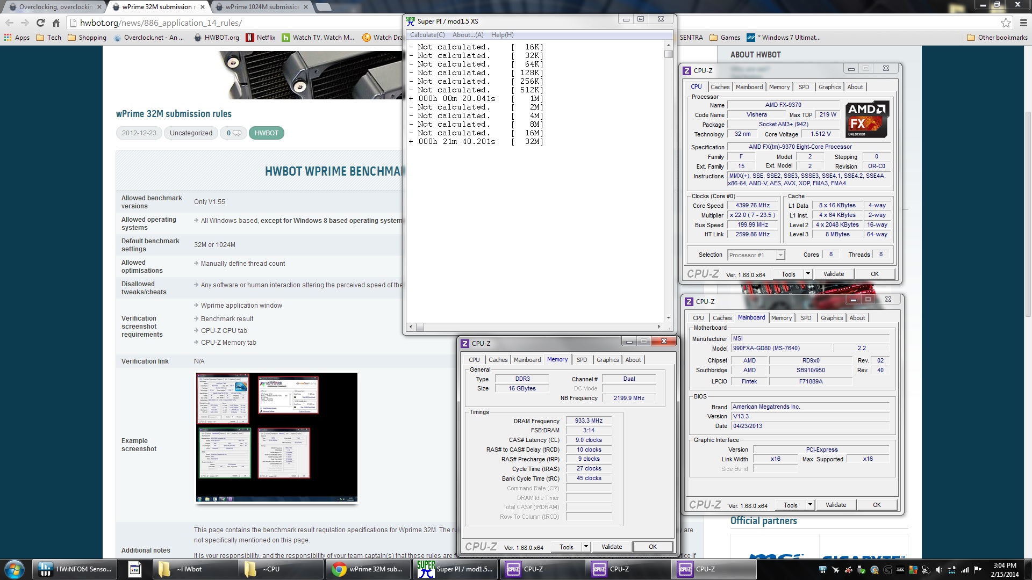
Task: Open the Windows Start menu
Action: [15, 569]
